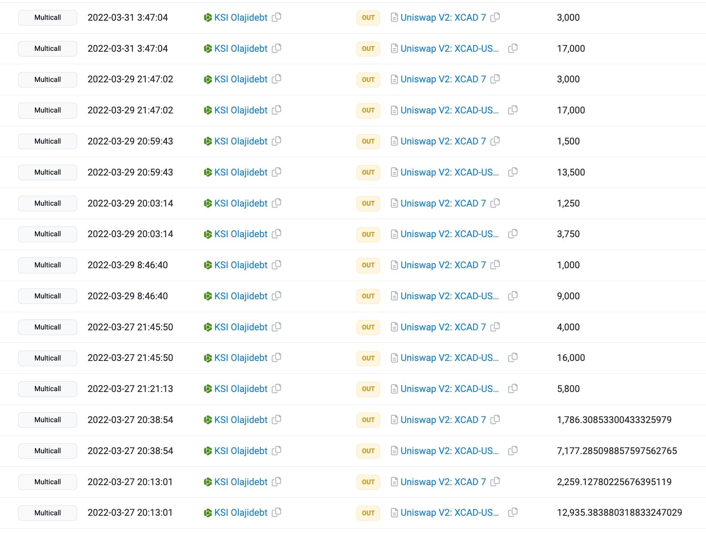The height and width of the screenshot is (533, 706).
Task: Select timestamp 2022-03-27 21:45:50 in 4,000 row
Action: click(x=130, y=327)
